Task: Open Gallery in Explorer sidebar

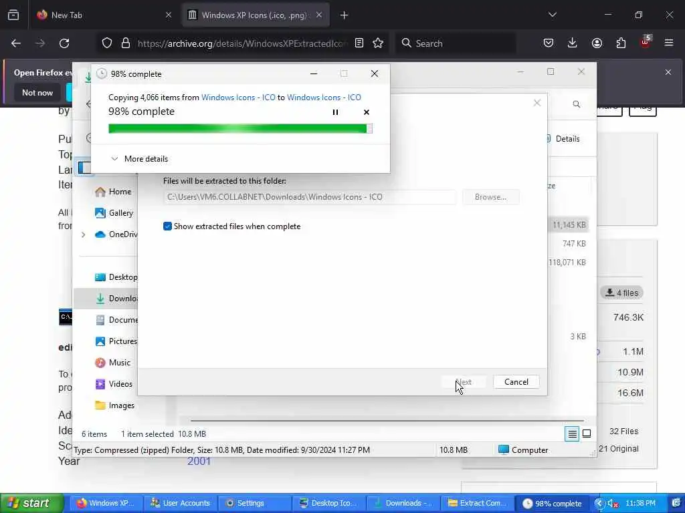Action: click(114, 213)
